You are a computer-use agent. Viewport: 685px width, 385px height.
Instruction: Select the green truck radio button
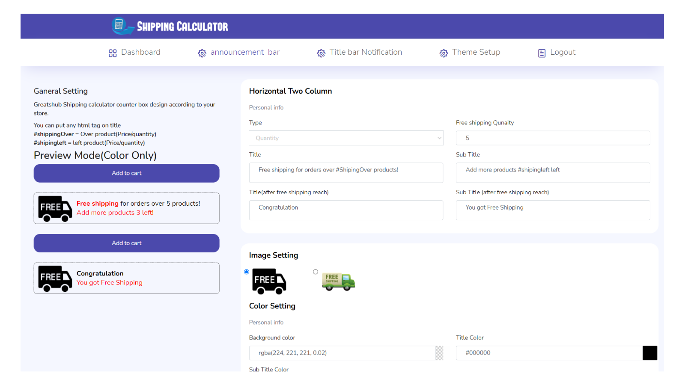click(x=316, y=272)
